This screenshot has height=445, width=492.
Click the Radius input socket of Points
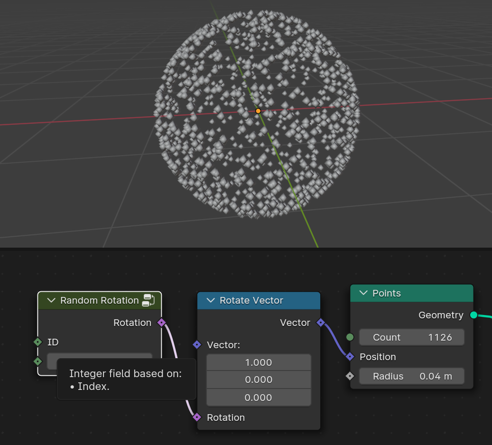coord(350,376)
